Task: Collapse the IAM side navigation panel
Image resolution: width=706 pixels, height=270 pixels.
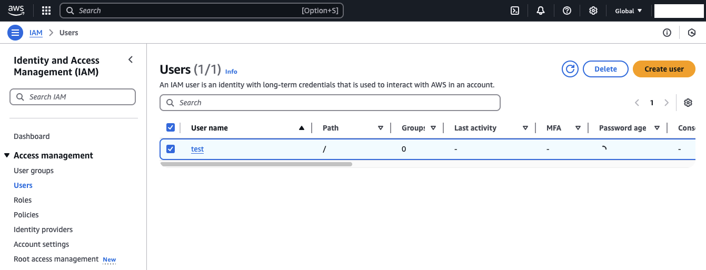Action: (x=131, y=60)
